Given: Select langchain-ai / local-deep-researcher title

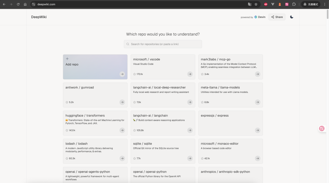Looking at the screenshot, I should [159, 87].
